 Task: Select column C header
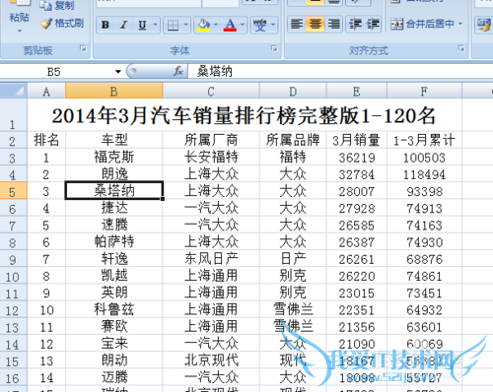click(x=211, y=91)
